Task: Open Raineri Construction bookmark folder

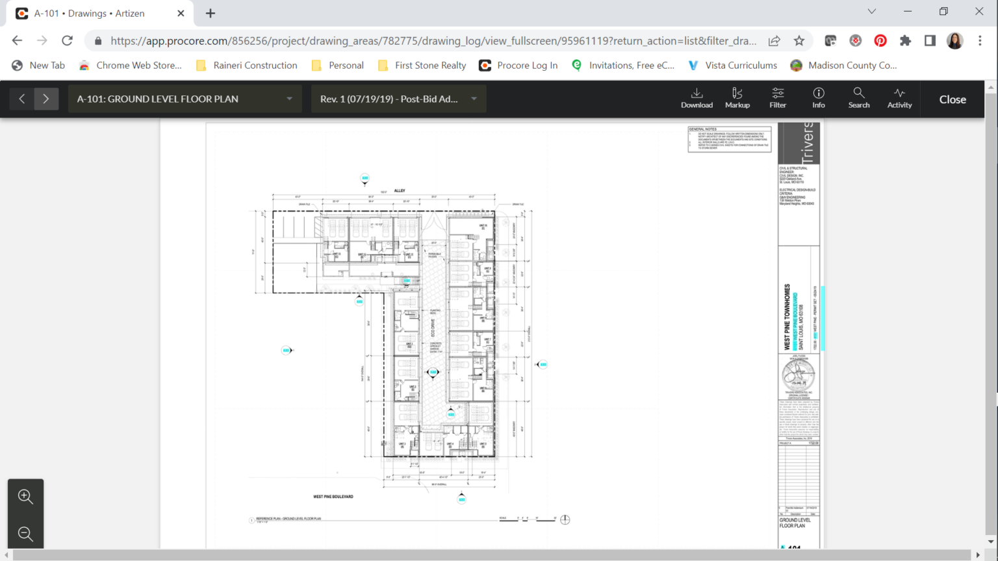Action: 247,65
